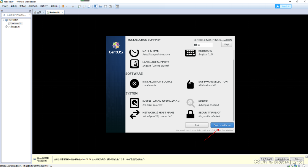The height and width of the screenshot is (167, 308).
Task: Click send Ctrl+Alt+Del toolbar icon
Action: click(72, 6)
